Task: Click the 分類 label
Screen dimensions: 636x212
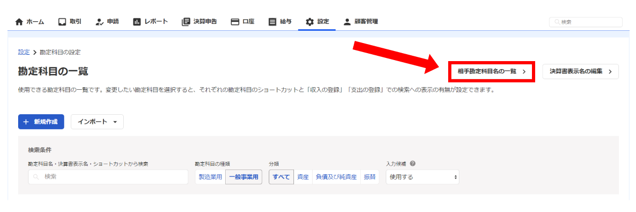Action: [x=274, y=164]
